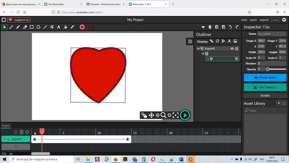Add a tween with diamond icon

tap(27, 132)
